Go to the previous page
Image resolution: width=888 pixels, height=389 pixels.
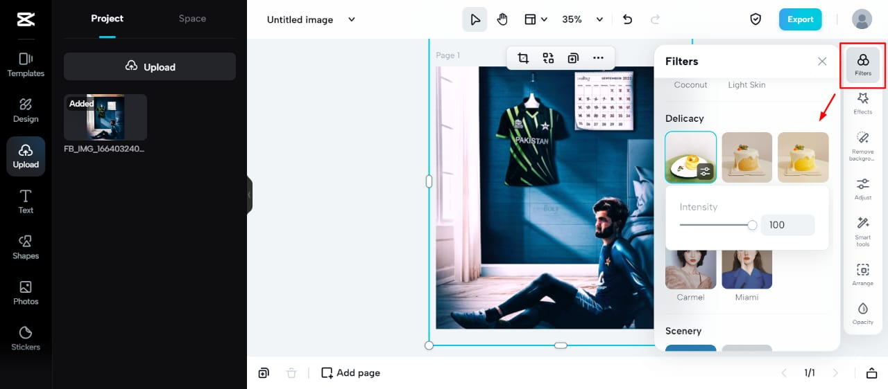coord(784,373)
